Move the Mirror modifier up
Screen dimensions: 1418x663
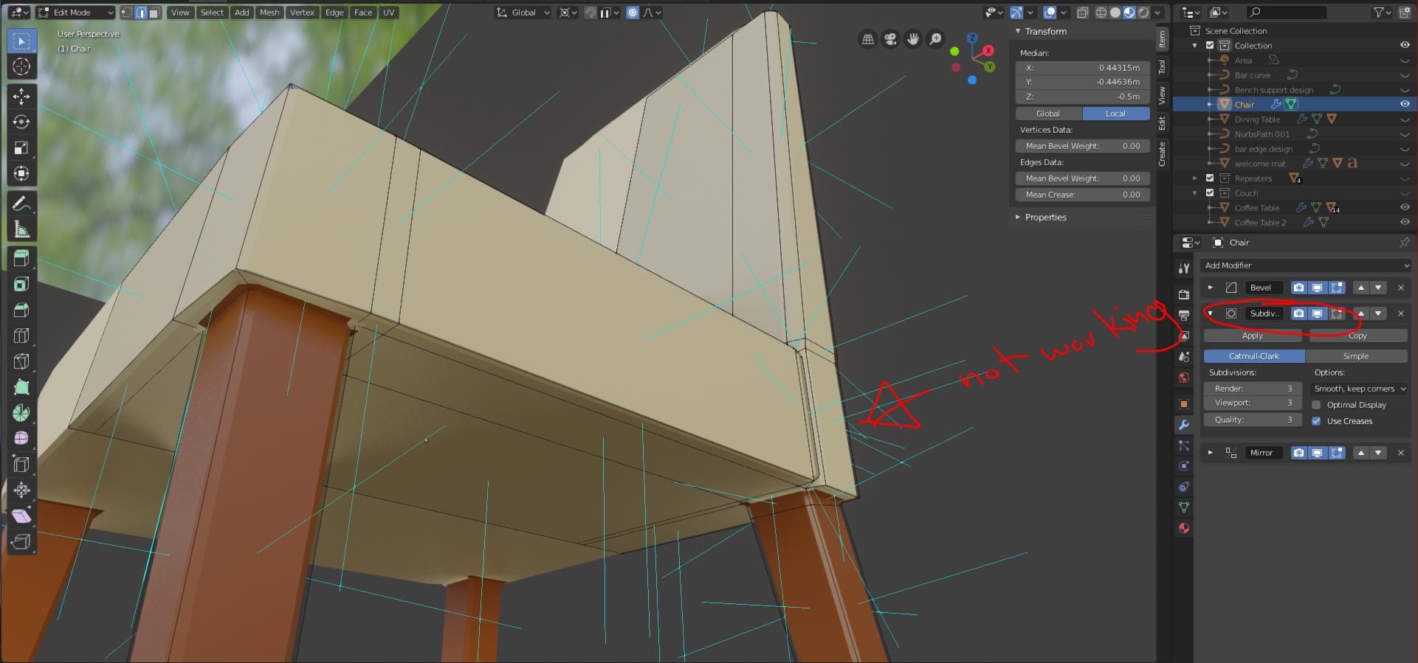point(1361,453)
